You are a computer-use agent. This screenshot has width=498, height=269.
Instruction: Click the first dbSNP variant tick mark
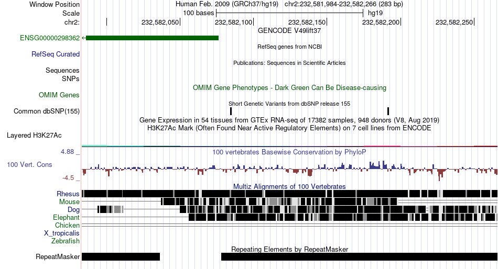[x=231, y=111]
